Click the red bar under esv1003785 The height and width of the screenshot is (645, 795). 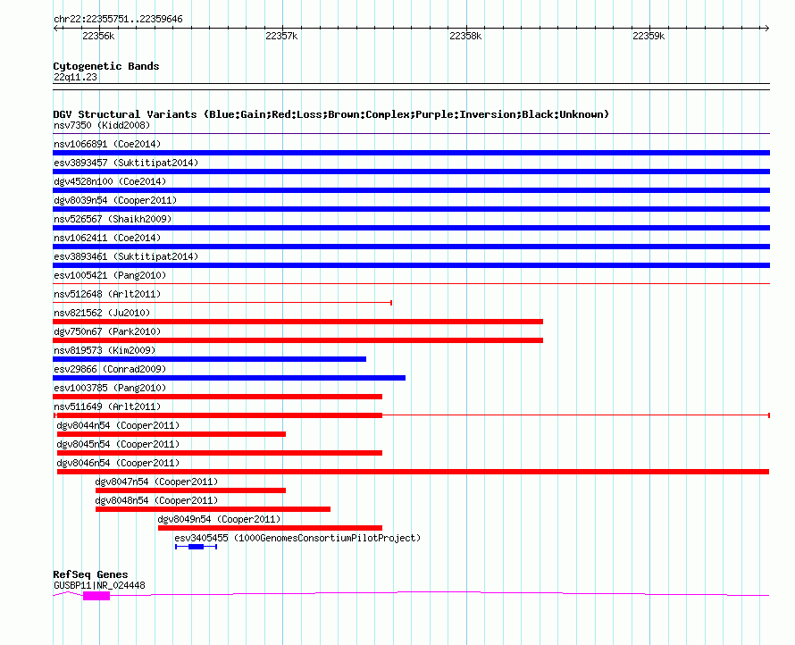point(218,397)
